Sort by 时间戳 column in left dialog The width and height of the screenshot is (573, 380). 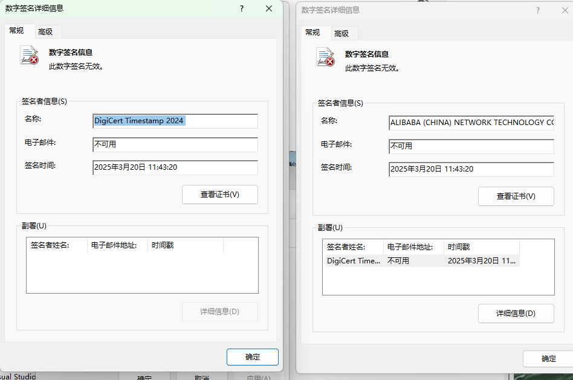pyautogui.click(x=186, y=245)
